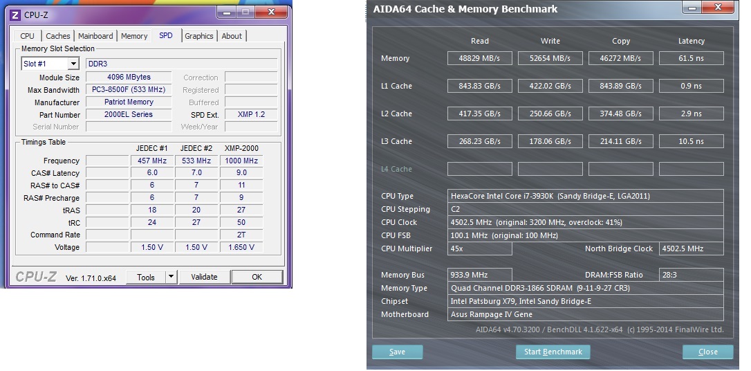Screen dimensions: 751x371
Task: Click the Chipset value Intel Patsburg X79
Action: [x=585, y=302]
